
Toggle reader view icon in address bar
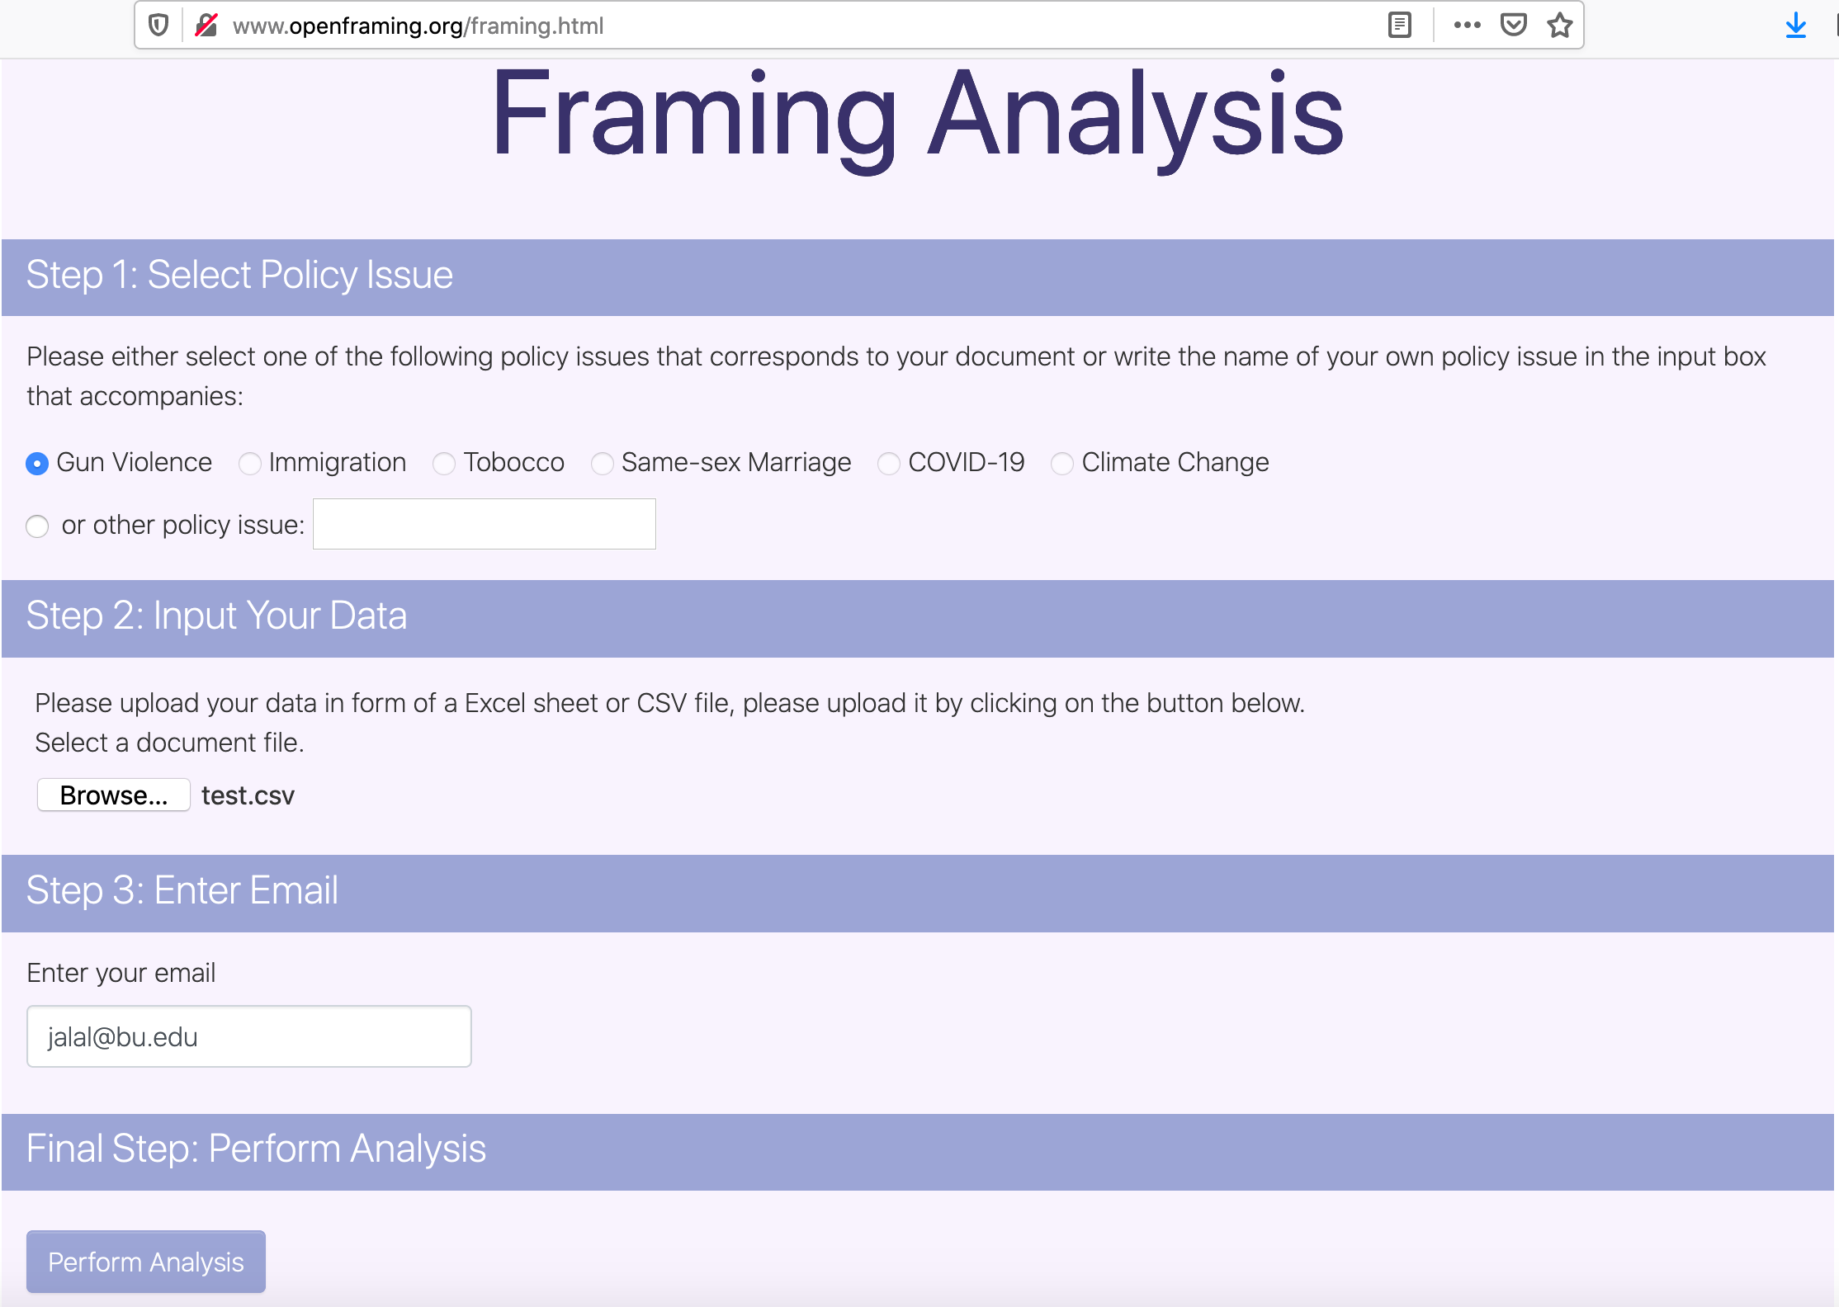tap(1399, 26)
